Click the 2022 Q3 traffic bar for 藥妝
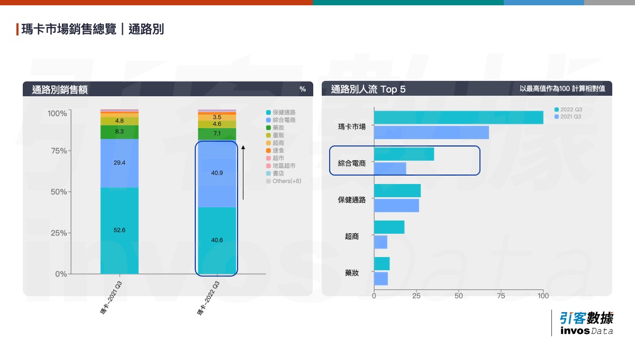 (x=382, y=264)
